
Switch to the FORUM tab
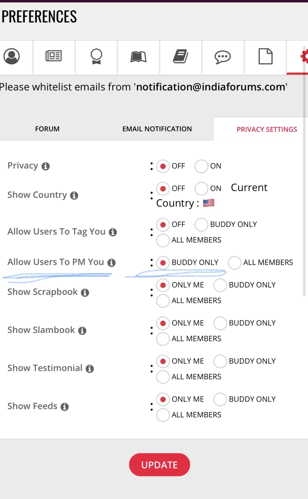click(47, 129)
